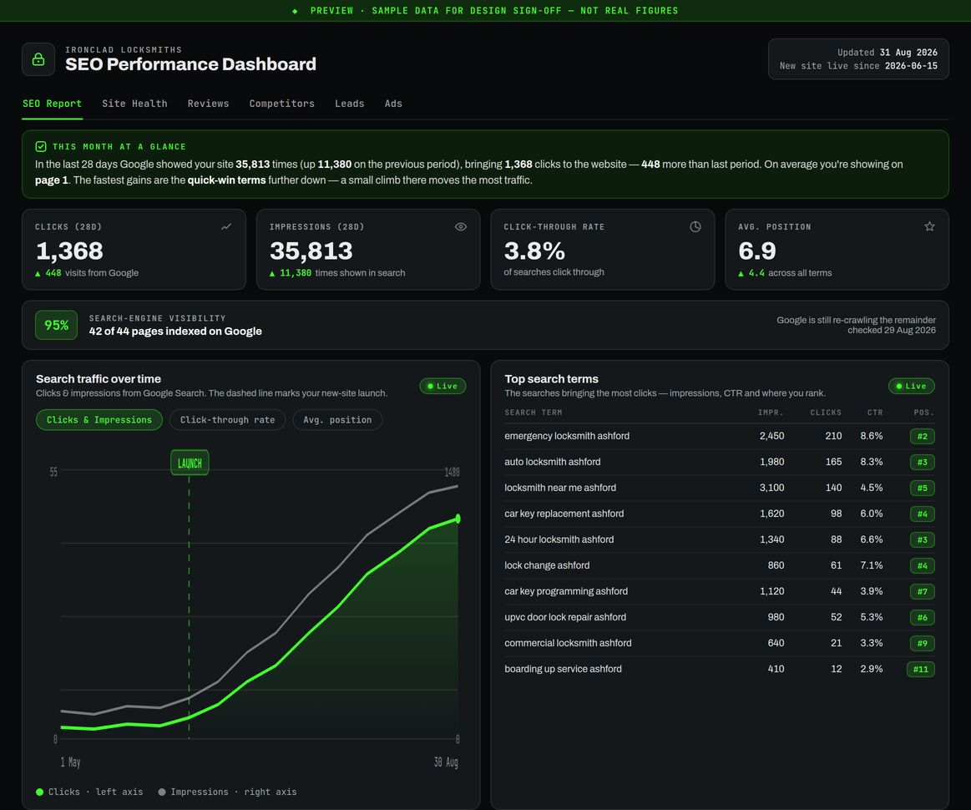971x810 pixels.
Task: Click the #6 position badge
Action: tap(922, 617)
